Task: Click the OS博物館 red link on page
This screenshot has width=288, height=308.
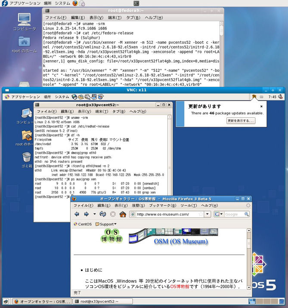Action: click(x=180, y=287)
